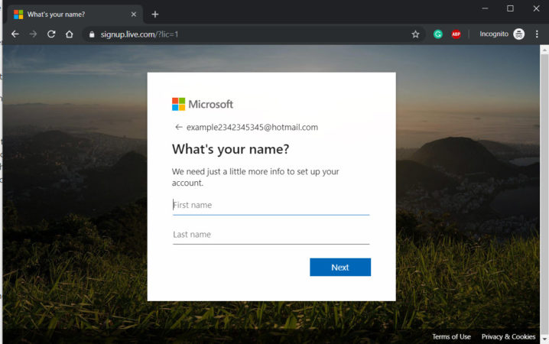This screenshot has height=344, width=549.
Task: Click the Incognito label text
Action: tap(494, 34)
